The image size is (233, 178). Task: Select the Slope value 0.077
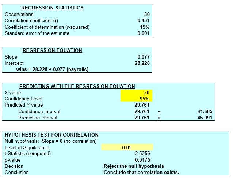pos(144,57)
